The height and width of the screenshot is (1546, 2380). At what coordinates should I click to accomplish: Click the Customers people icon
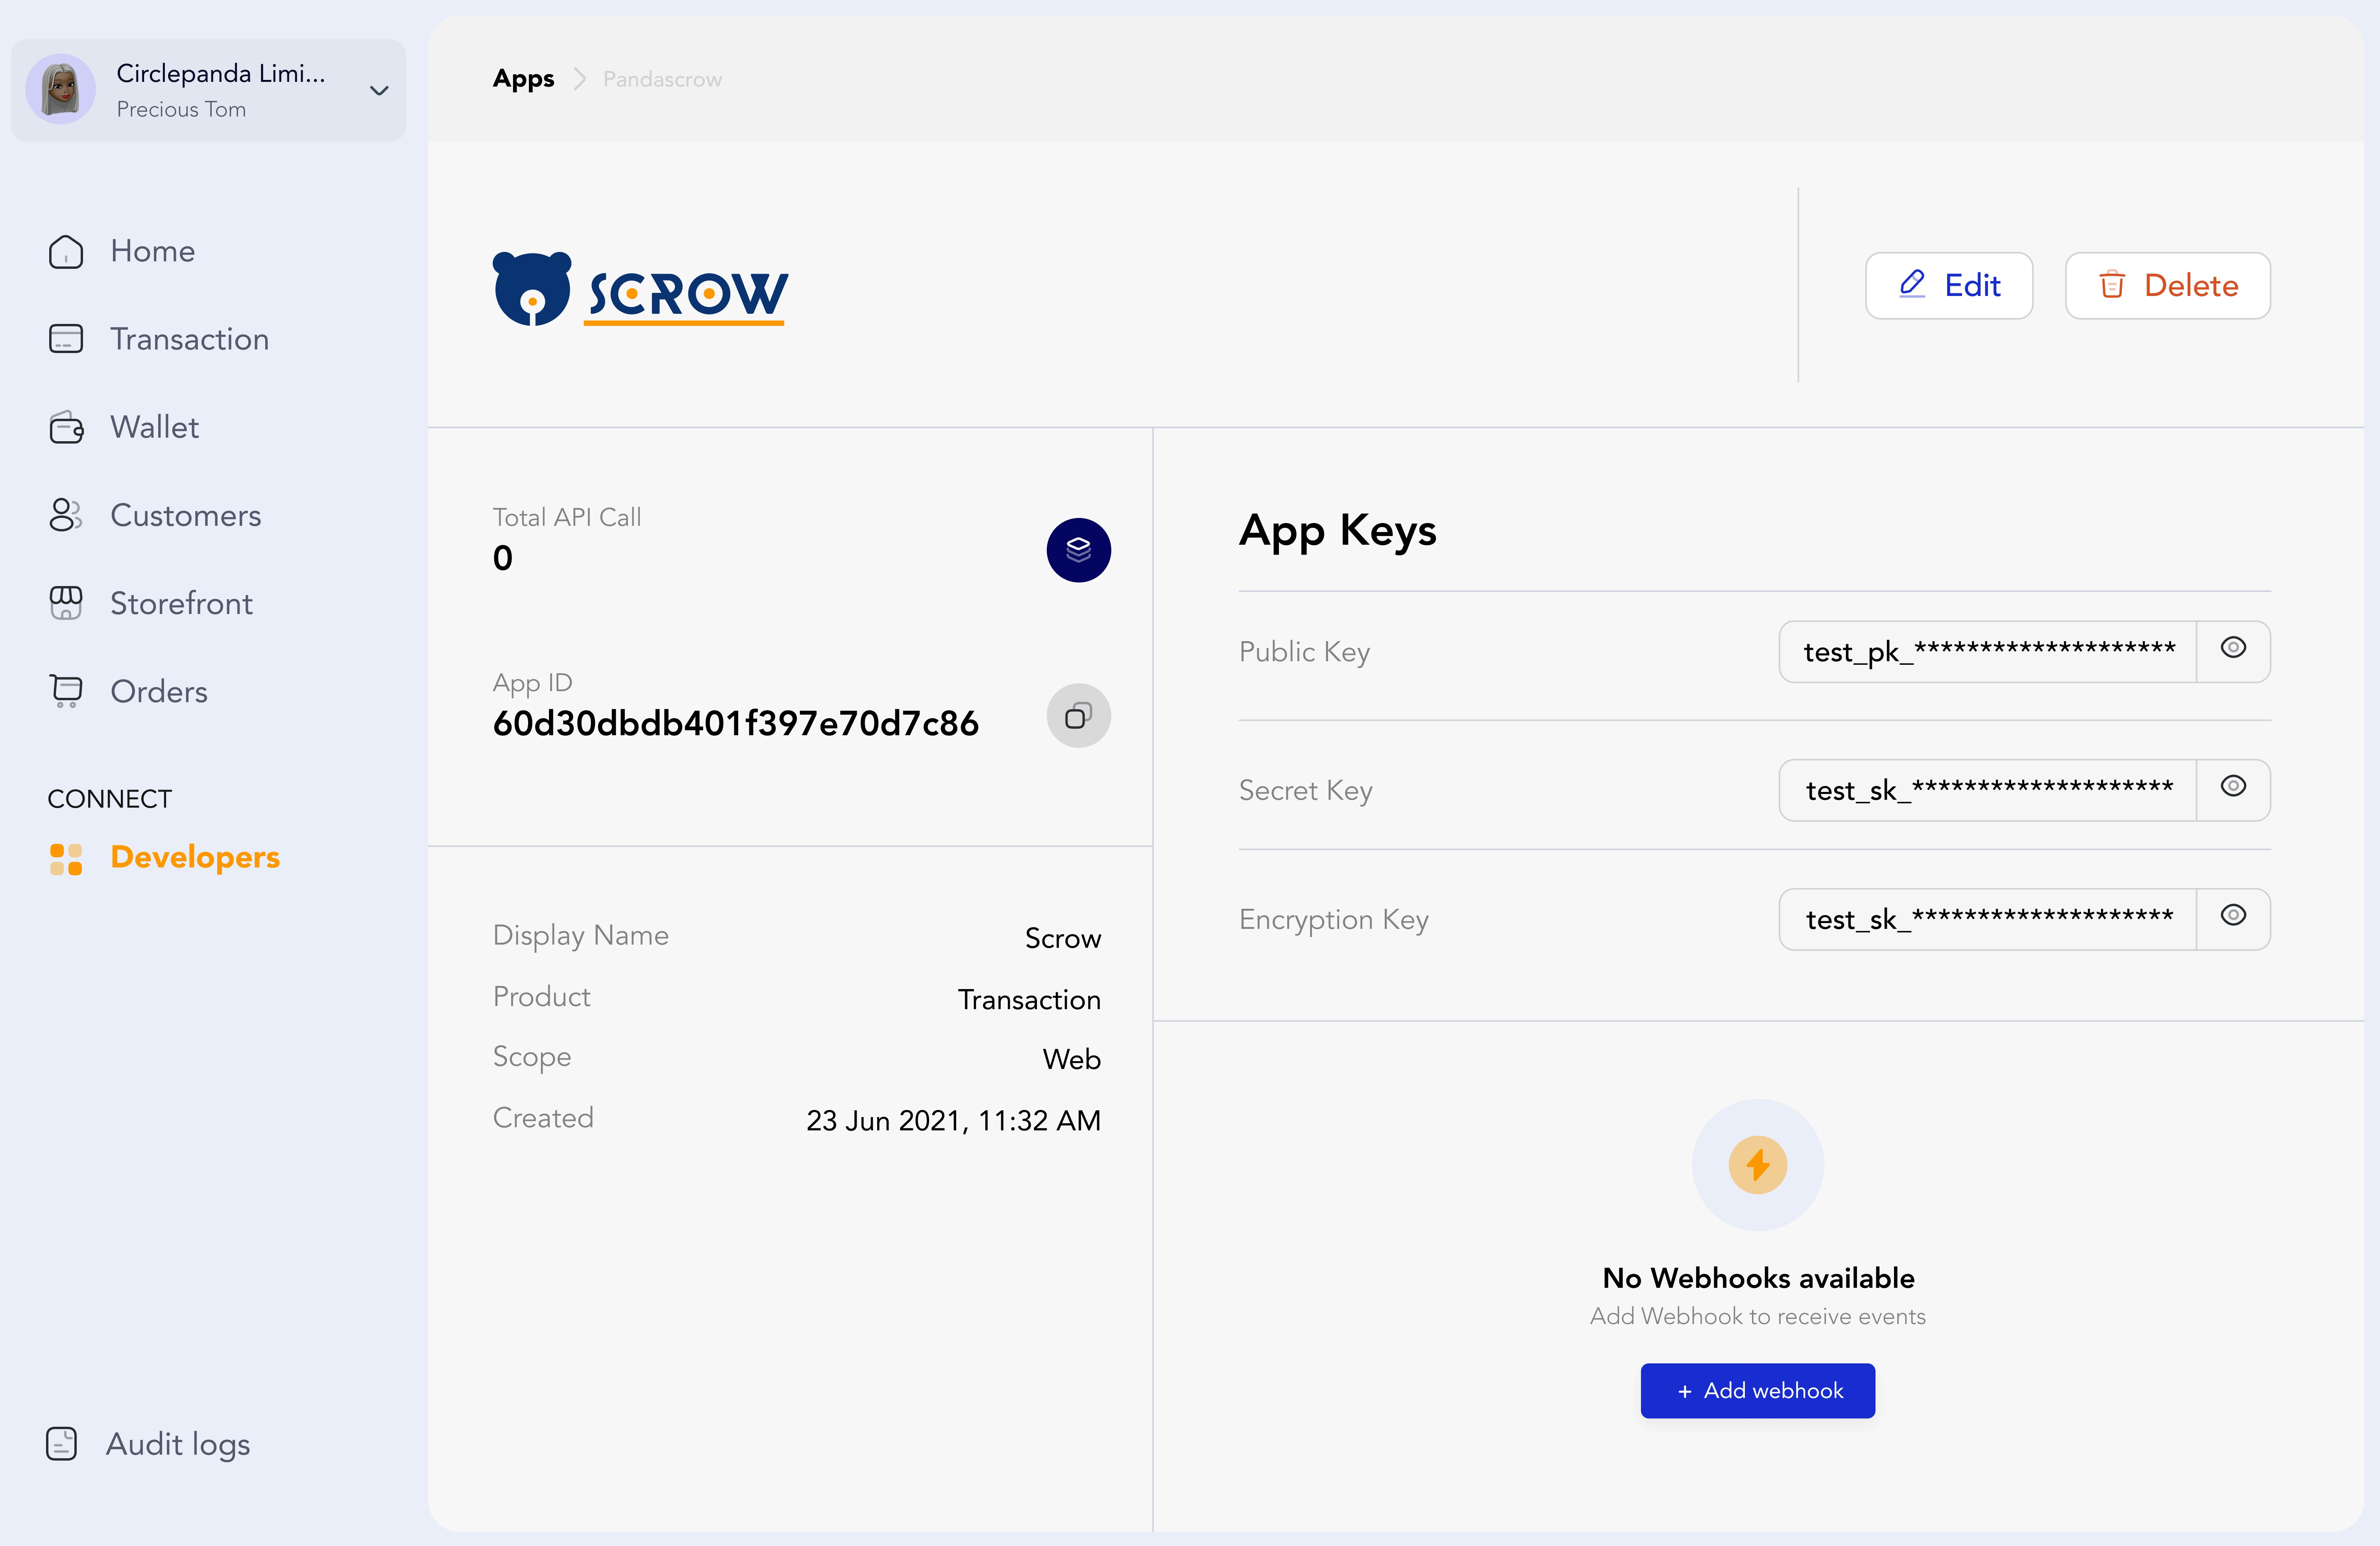coord(66,515)
